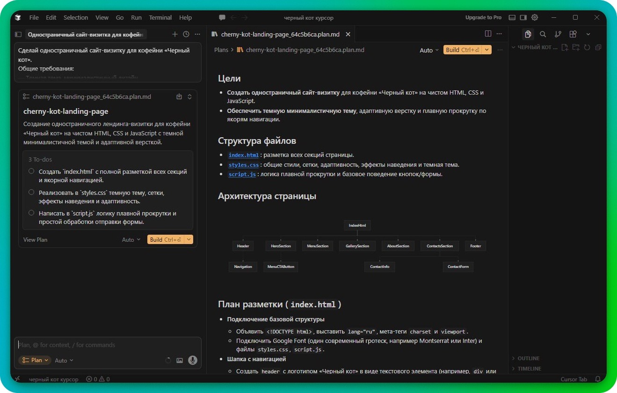This screenshot has width=617, height=393.
Task: Expand additional views chevron in sidebar
Action: pyautogui.click(x=588, y=34)
